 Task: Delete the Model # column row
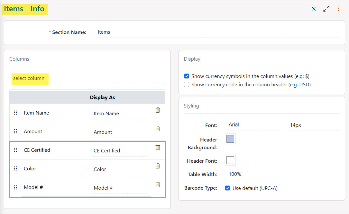[x=158, y=185]
